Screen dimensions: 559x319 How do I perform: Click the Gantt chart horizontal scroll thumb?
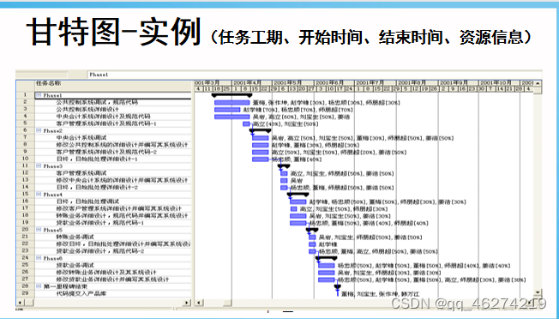coord(227,303)
